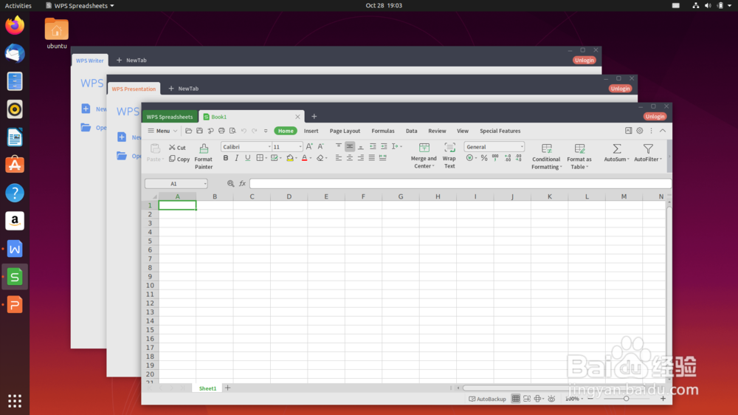Image resolution: width=738 pixels, height=415 pixels.
Task: Open the Page Layout ribbon tab
Action: click(x=345, y=131)
